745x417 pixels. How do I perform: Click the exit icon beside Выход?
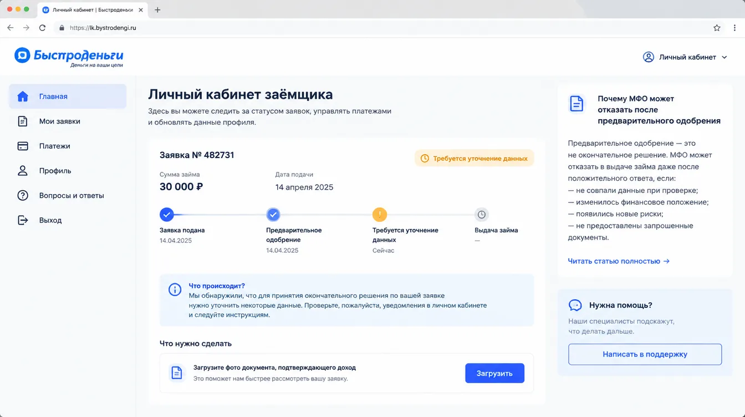tap(23, 220)
